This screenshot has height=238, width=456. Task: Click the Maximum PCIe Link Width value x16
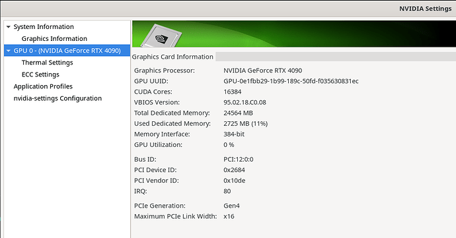(x=229, y=216)
